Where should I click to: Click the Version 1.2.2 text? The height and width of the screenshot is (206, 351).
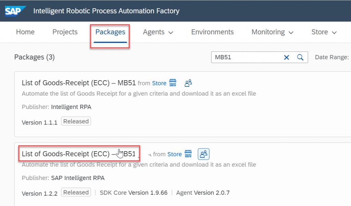point(40,193)
